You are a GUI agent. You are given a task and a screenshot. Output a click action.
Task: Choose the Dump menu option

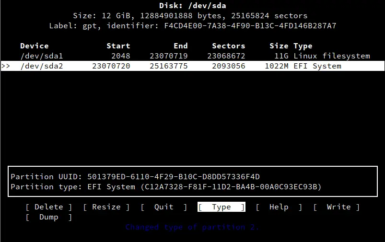click(48, 217)
